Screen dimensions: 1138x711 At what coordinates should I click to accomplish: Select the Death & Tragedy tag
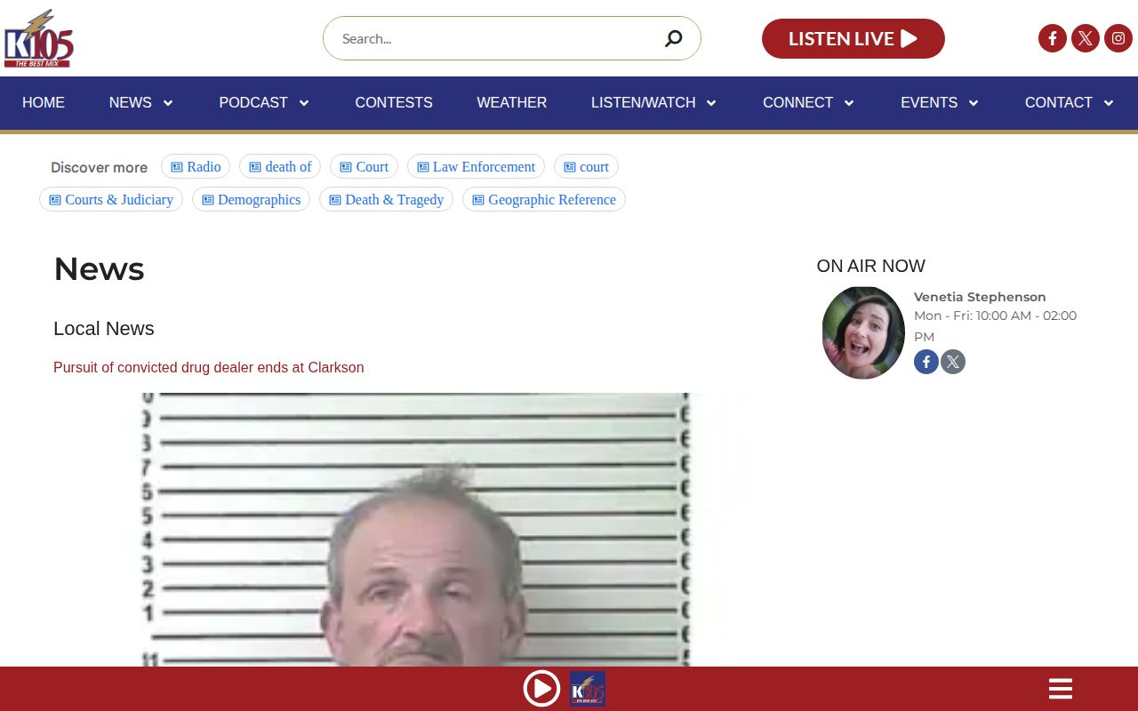(386, 199)
